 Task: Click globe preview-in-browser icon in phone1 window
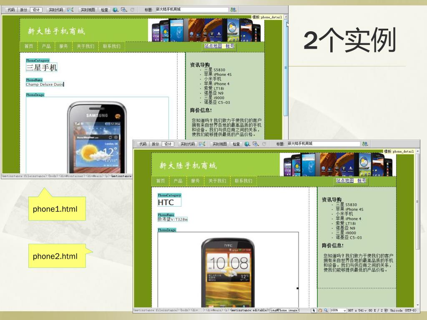[116, 10]
